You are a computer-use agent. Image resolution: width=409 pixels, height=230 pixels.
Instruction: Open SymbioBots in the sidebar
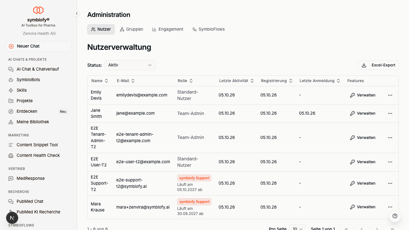[x=38, y=80]
